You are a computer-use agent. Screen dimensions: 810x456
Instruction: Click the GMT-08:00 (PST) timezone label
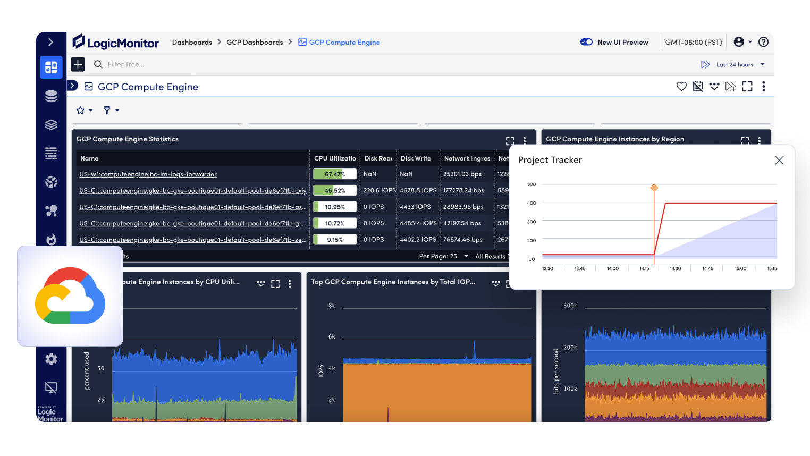(694, 43)
